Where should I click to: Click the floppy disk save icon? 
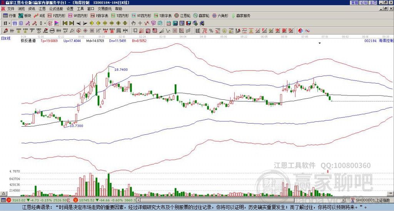(189, 23)
